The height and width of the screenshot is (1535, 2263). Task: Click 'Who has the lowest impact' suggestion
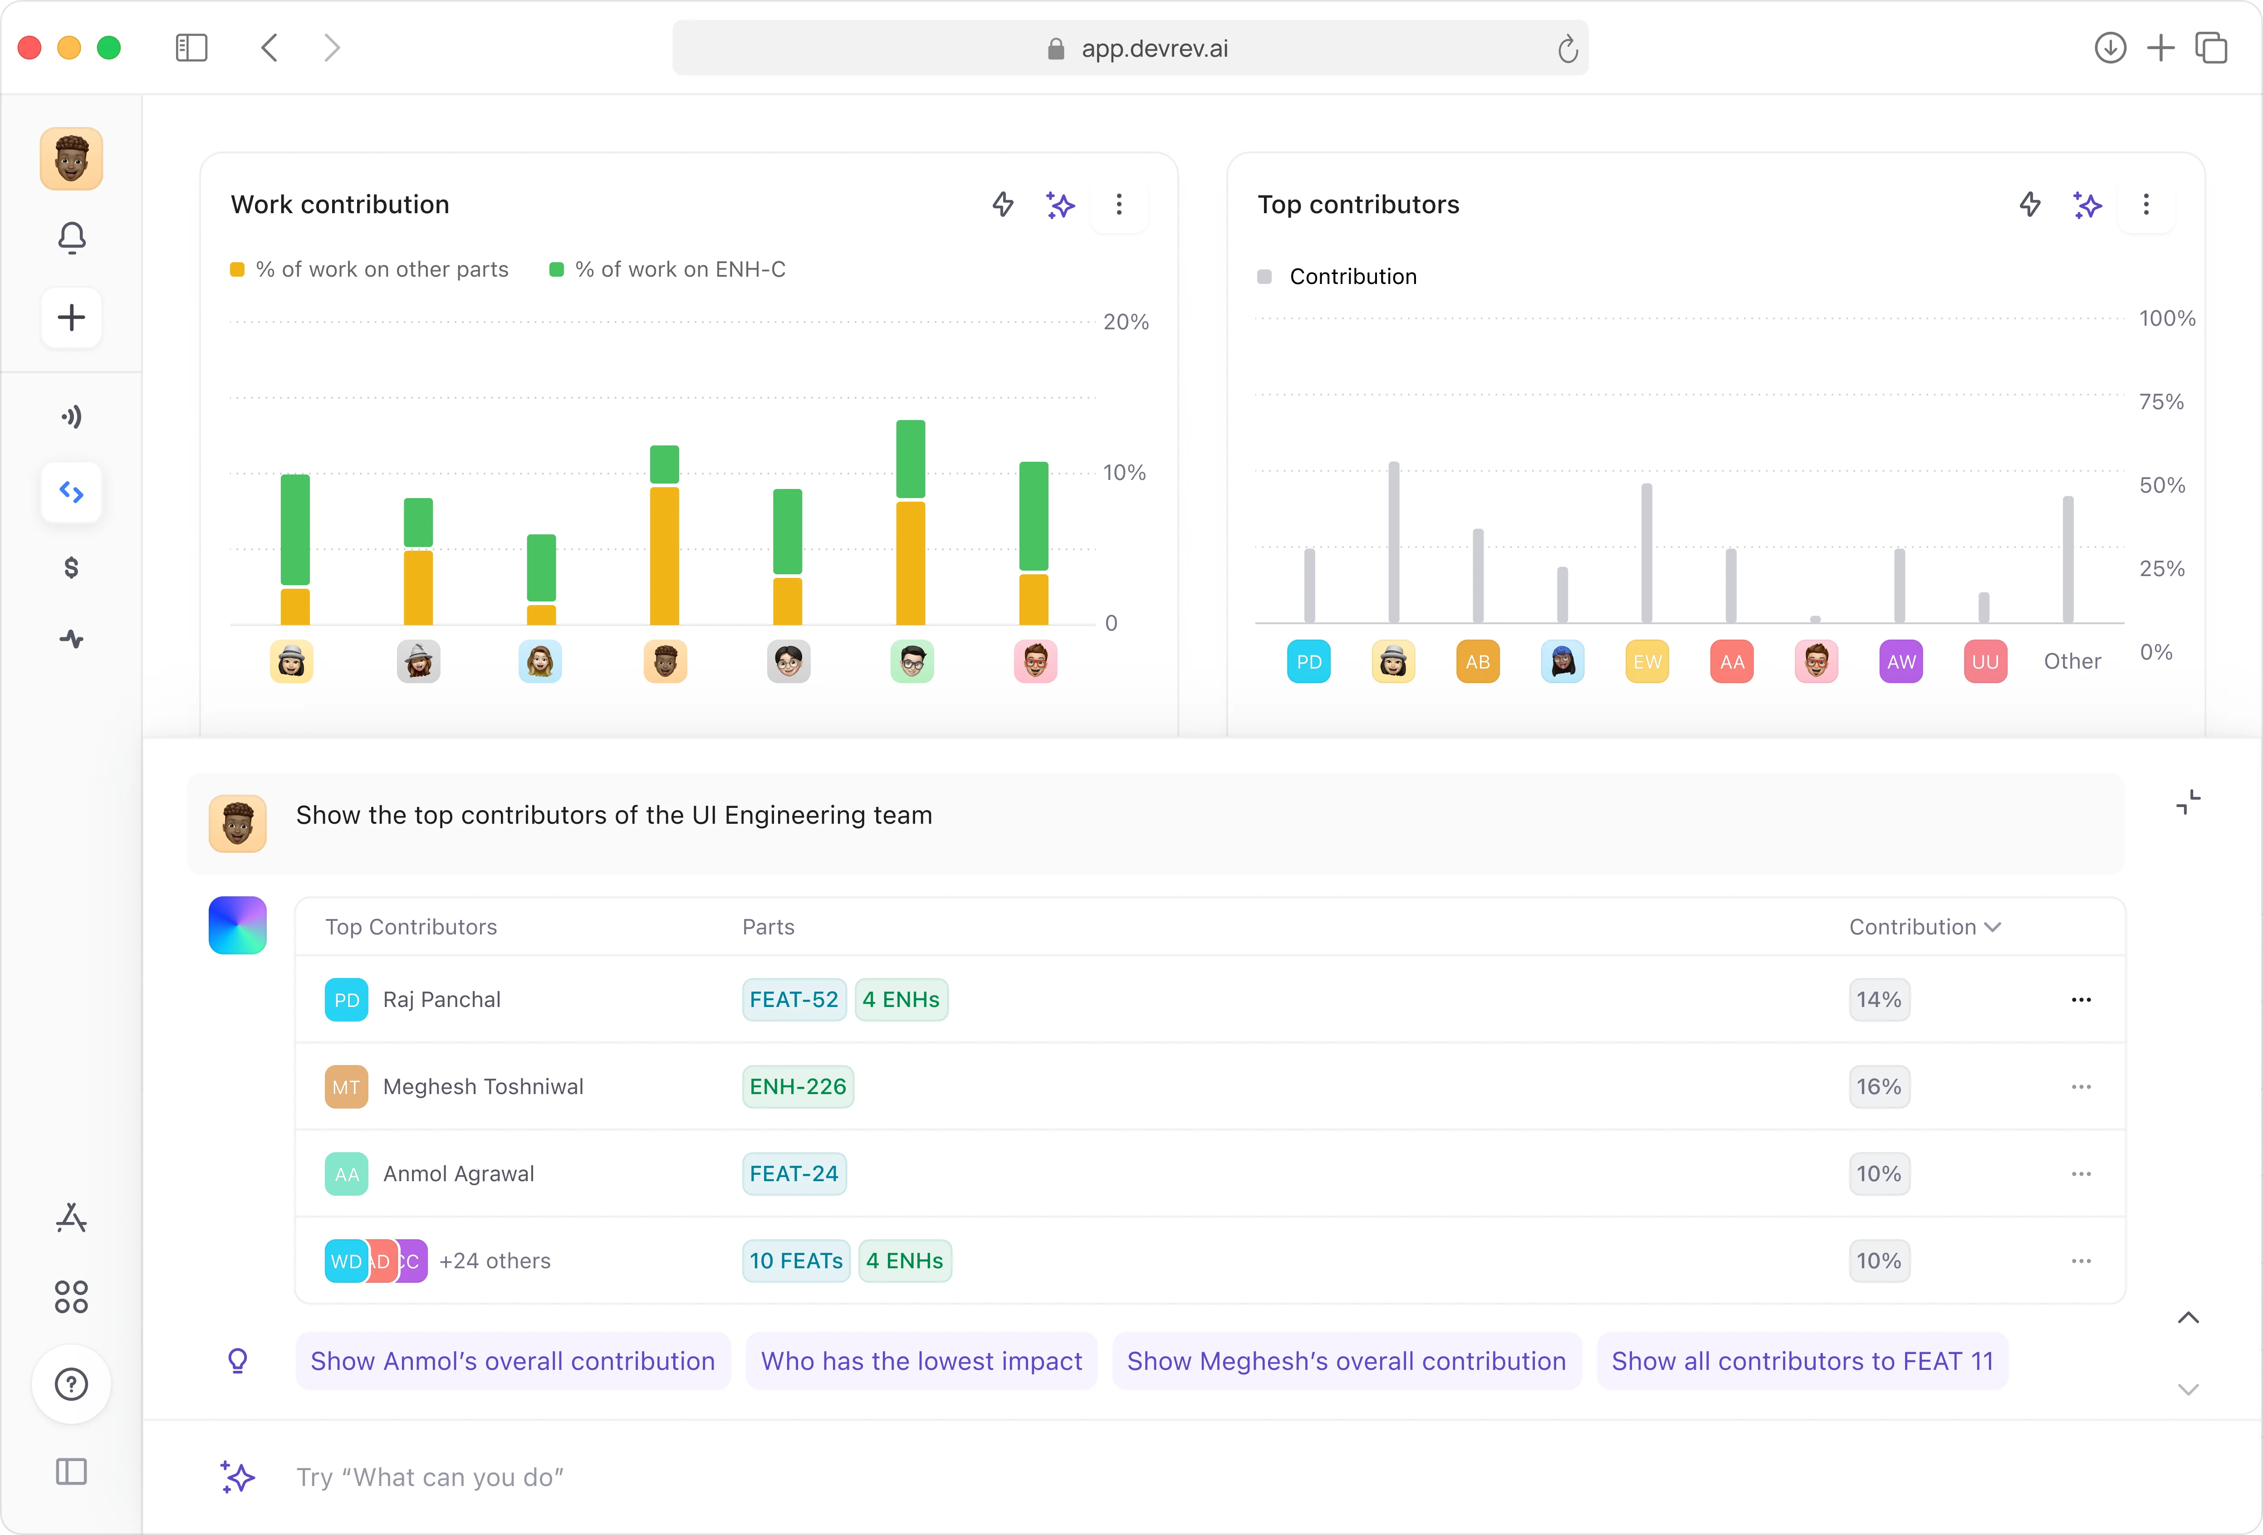(921, 1361)
